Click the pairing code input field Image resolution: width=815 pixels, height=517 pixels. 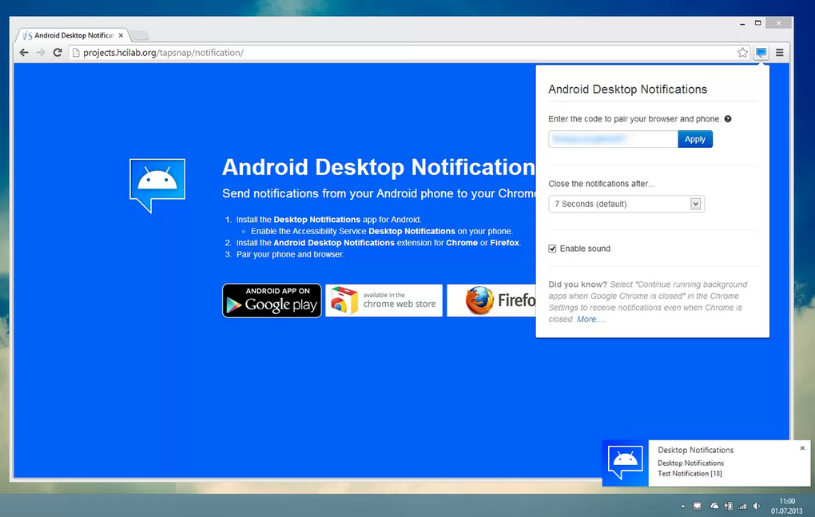[x=613, y=139]
